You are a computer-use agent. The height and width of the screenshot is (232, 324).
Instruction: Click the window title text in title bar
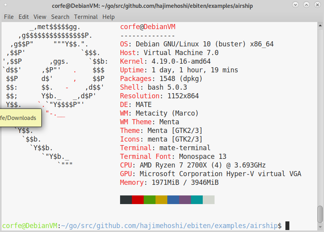click(152, 6)
